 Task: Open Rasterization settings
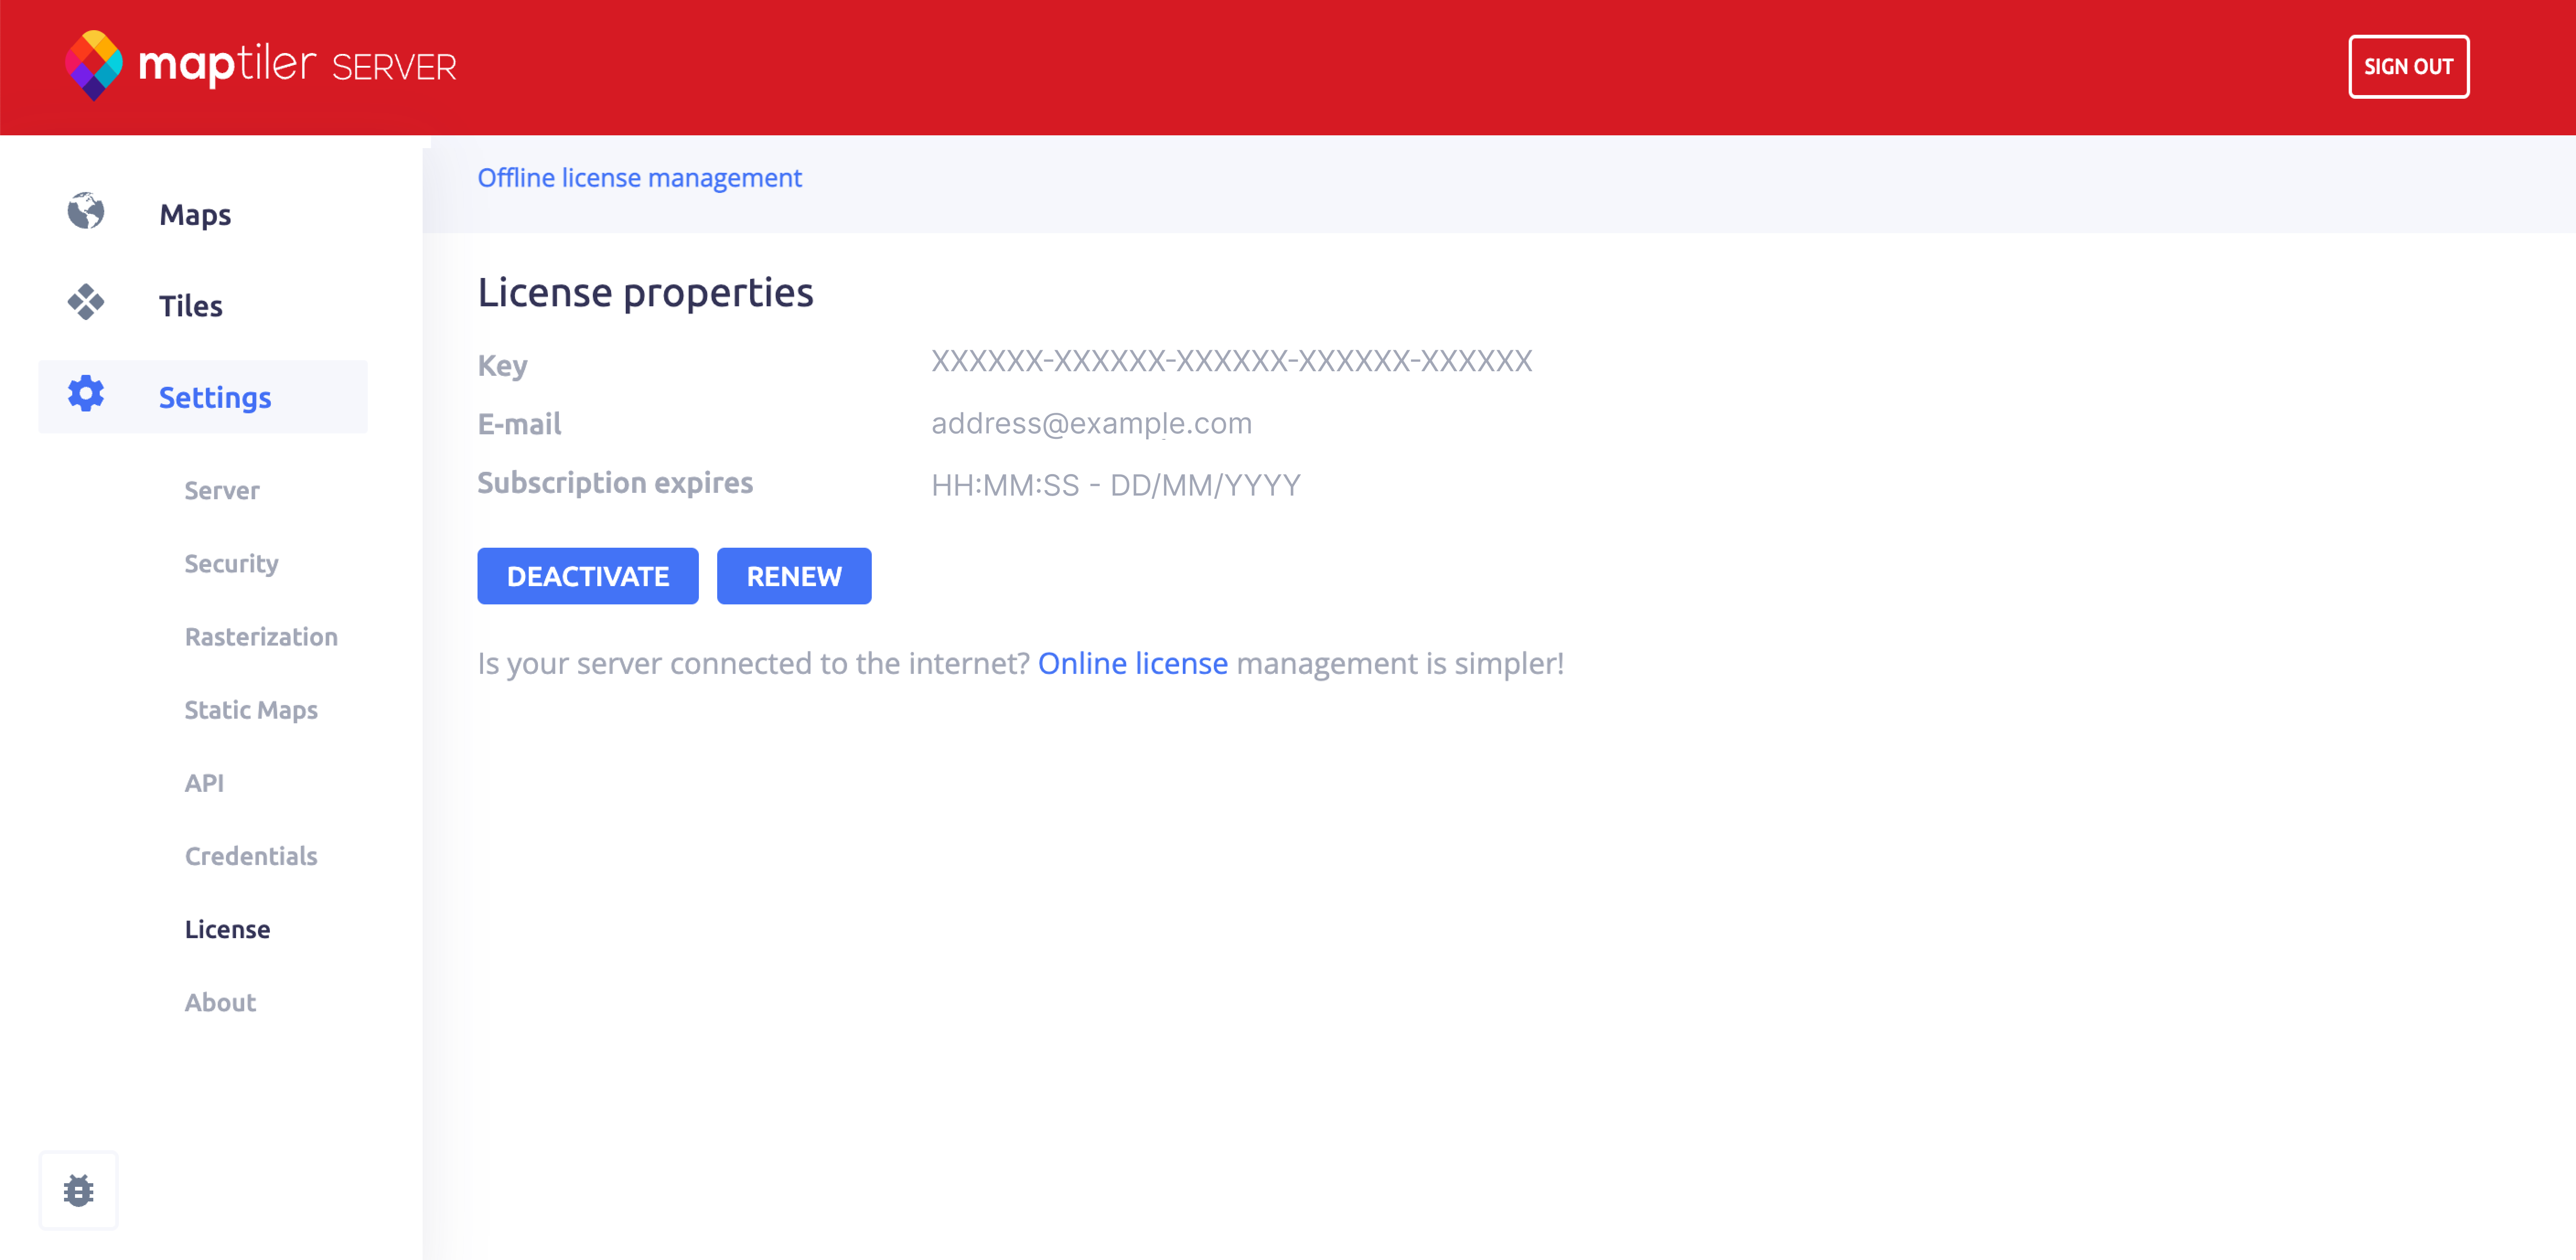261,636
